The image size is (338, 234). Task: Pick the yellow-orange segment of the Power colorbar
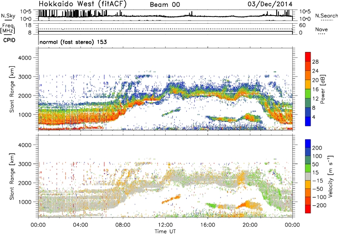coord(308,84)
